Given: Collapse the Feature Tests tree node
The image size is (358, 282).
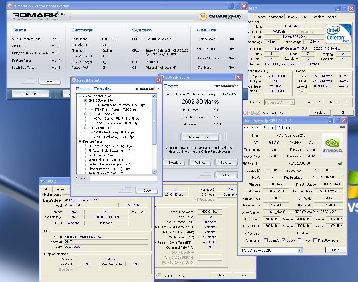Looking at the screenshot, I should (80, 141).
